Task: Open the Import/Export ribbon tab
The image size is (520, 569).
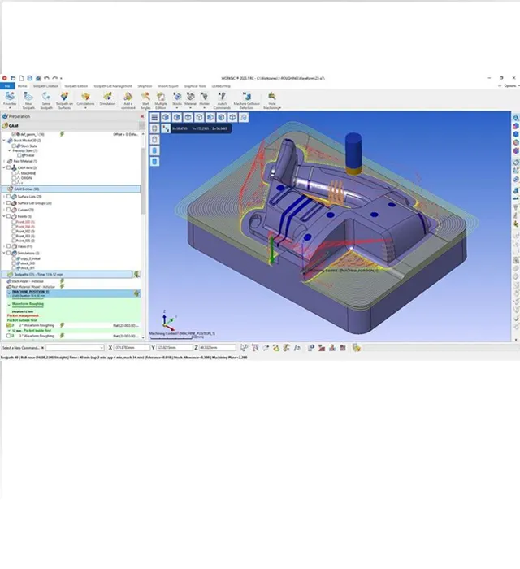Action: click(168, 86)
